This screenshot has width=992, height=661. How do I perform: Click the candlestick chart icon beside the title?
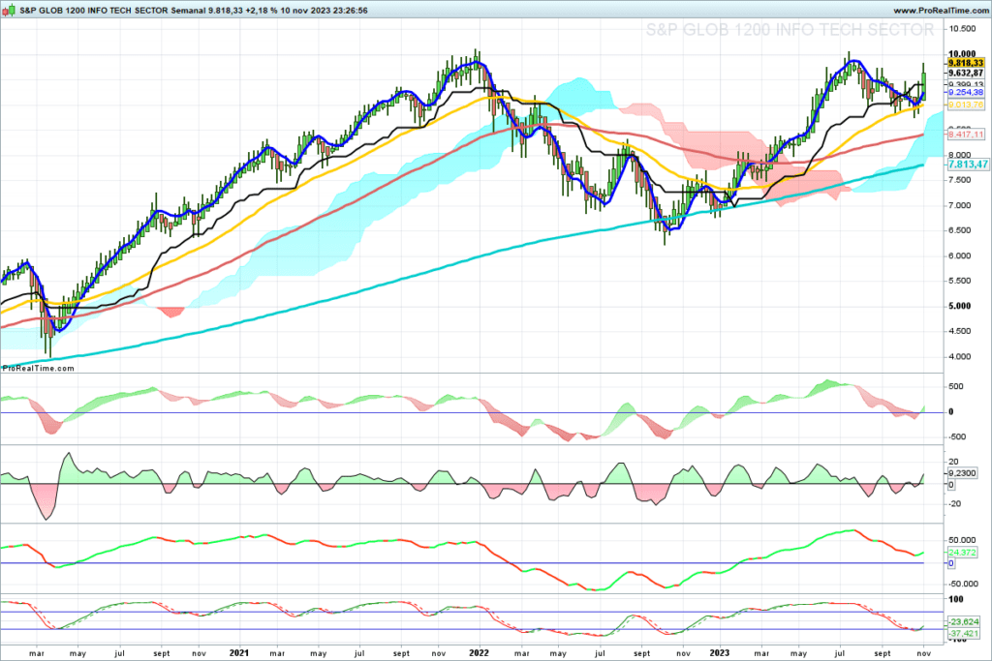[10, 10]
